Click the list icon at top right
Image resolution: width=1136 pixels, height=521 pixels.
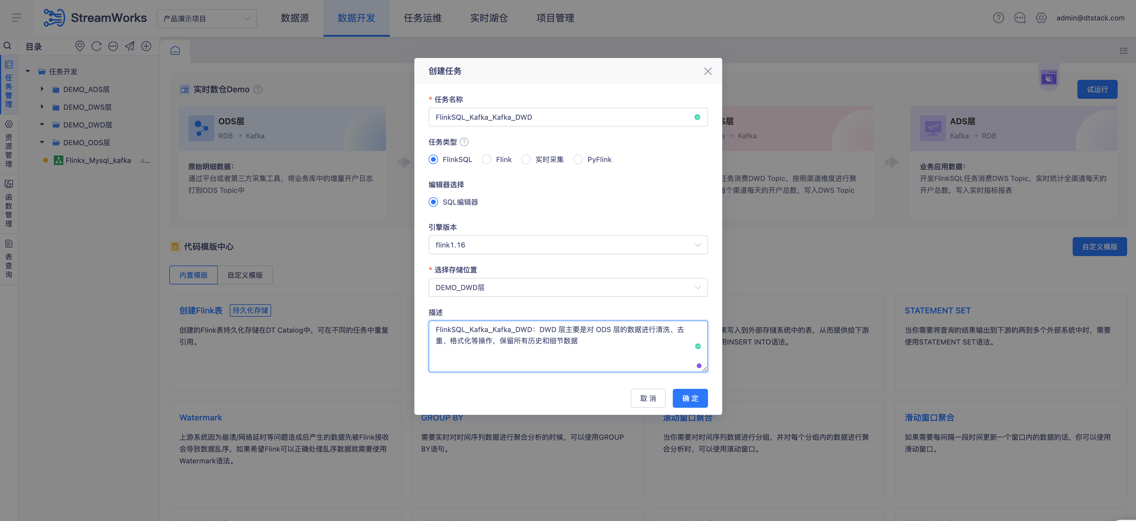click(x=1123, y=51)
